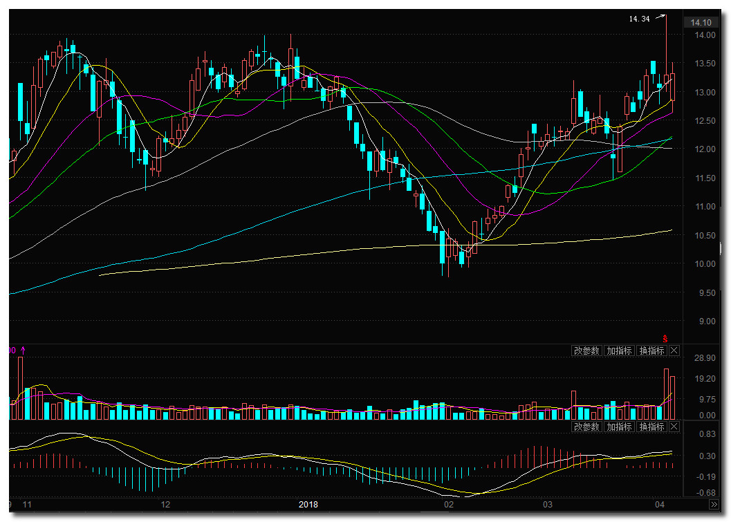Select the 04 month marker on timeline
Viewport: 731px width, 522px height.
[660, 505]
